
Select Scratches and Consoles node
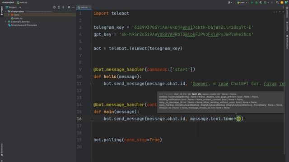22,25
